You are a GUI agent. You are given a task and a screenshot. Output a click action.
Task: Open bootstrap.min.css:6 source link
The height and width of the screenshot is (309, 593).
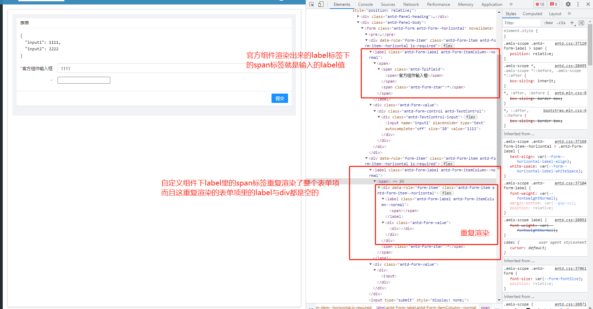[x=565, y=110]
